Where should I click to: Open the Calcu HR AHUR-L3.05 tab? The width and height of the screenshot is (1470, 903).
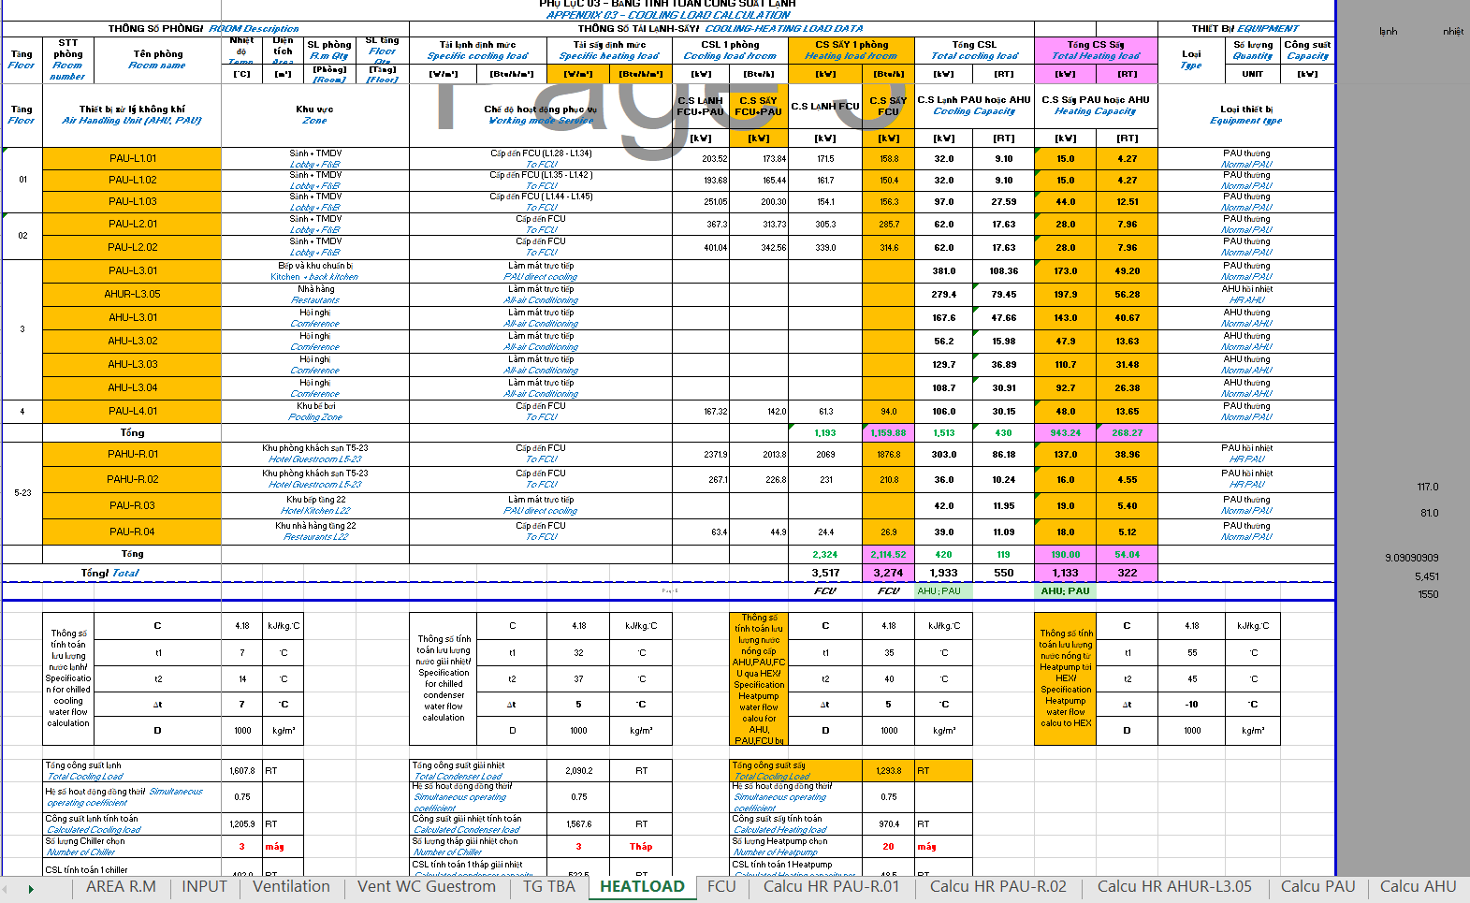tap(1173, 887)
